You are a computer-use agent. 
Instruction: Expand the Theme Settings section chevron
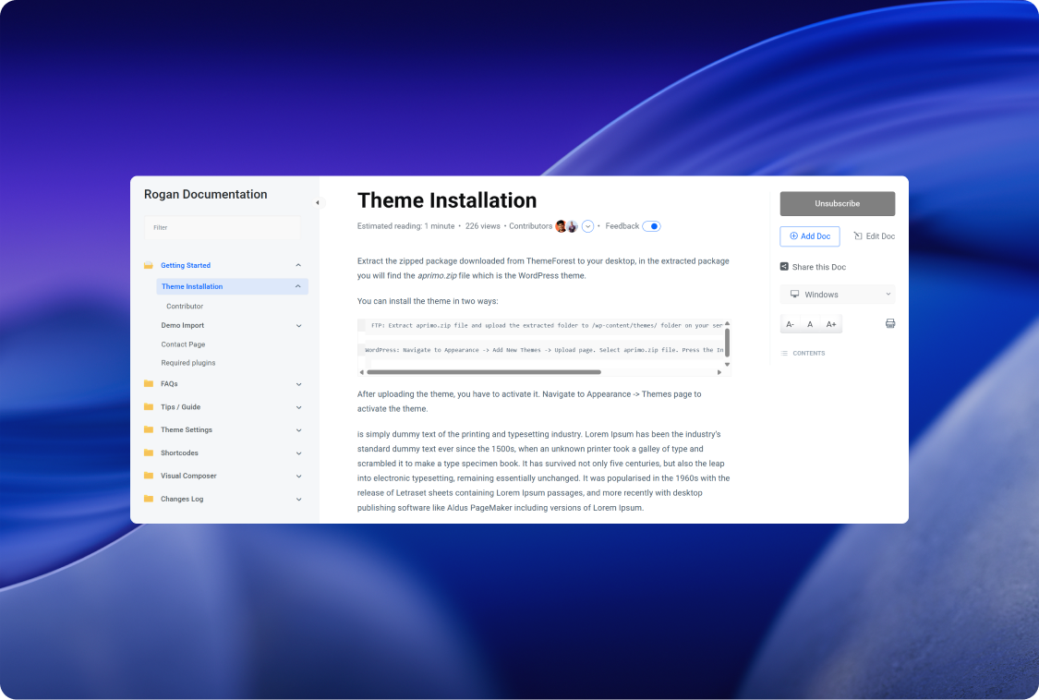298,429
